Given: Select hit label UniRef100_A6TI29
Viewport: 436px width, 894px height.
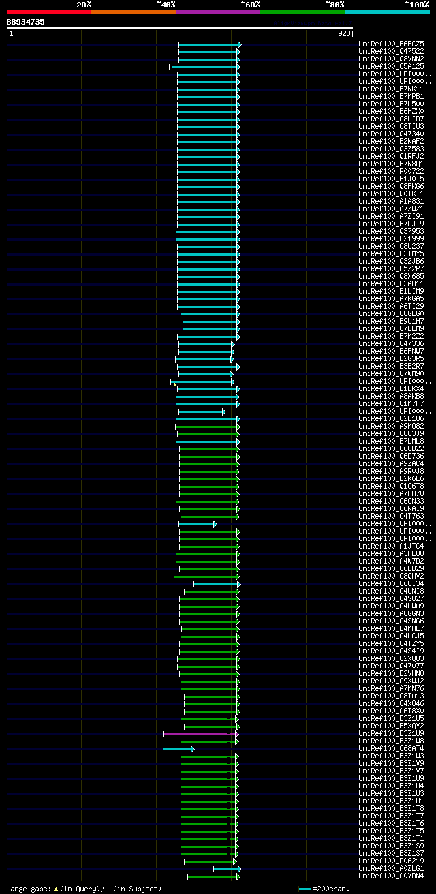Looking at the screenshot, I should 392,306.
